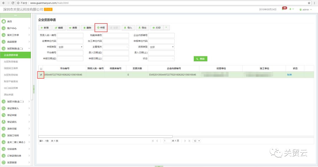Click the 新增 (add) toolbar button
This screenshot has height=167, width=318.
pos(45,28)
